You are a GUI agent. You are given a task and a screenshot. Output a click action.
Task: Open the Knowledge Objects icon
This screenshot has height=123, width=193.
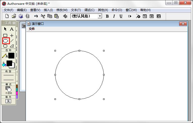click(158, 16)
